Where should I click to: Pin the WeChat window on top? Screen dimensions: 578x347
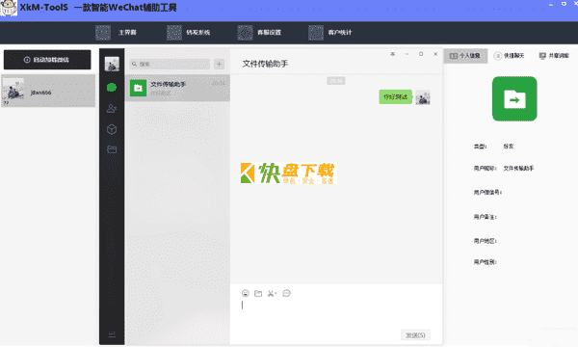click(393, 54)
